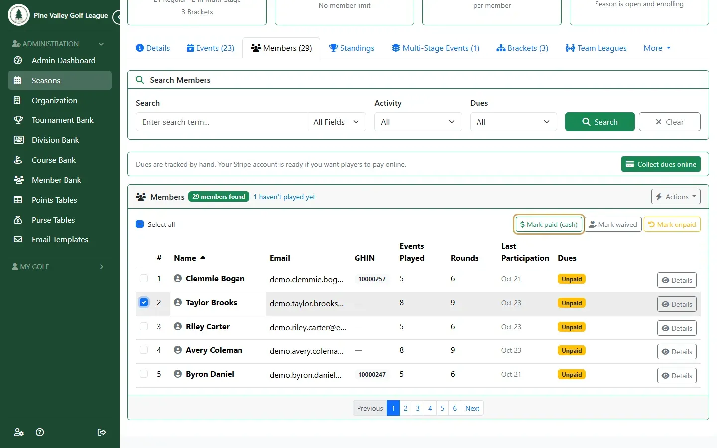The height and width of the screenshot is (448, 717).
Task: Click the Organization building icon
Action: point(17,100)
